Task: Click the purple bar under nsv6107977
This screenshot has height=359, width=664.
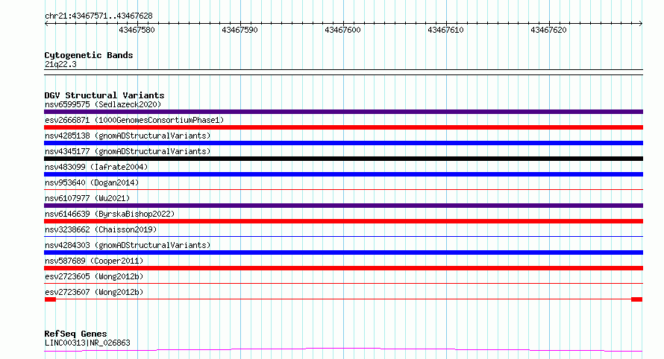Action: pos(343,206)
